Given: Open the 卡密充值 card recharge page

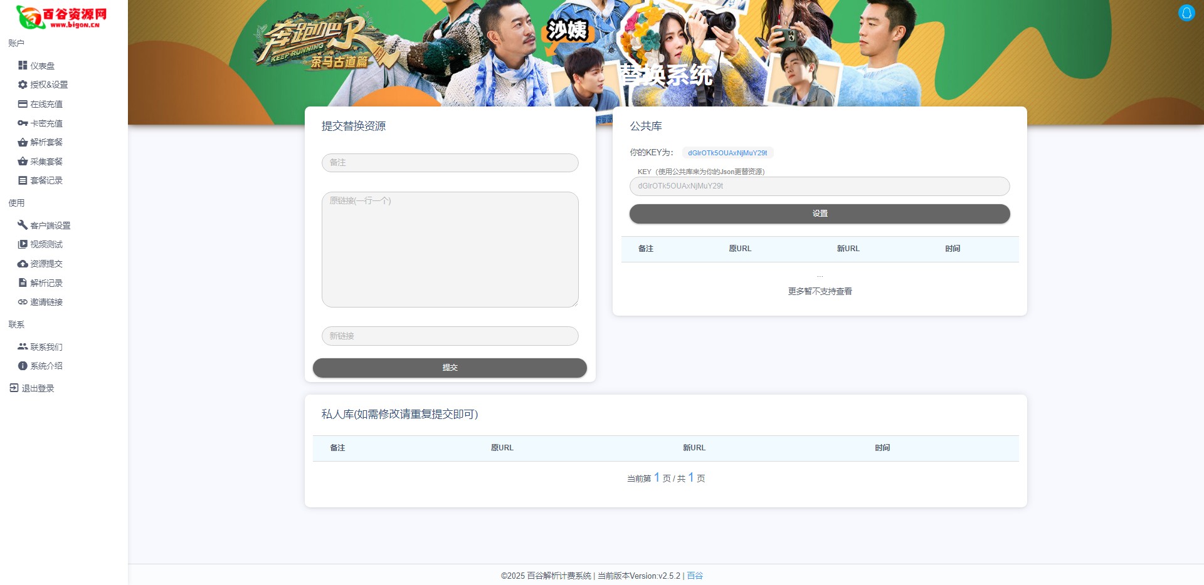Looking at the screenshot, I should (x=45, y=123).
